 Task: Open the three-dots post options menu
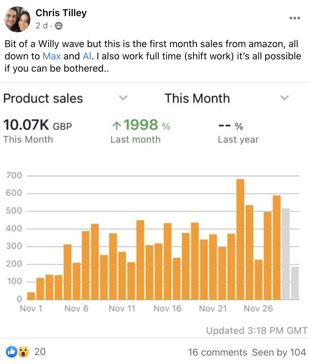pyautogui.click(x=294, y=18)
